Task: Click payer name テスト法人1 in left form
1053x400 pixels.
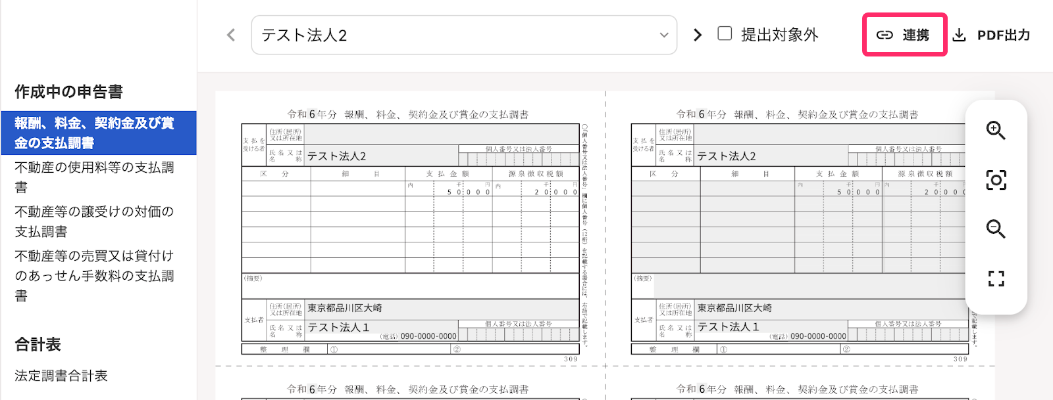Action: point(338,327)
